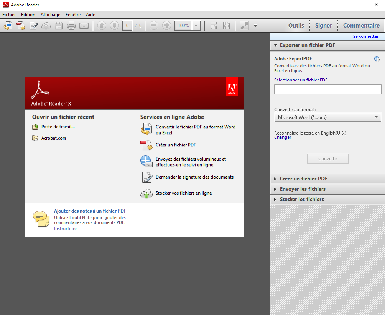
Task: Click the email envelope toolbar icon
Action: point(84,26)
